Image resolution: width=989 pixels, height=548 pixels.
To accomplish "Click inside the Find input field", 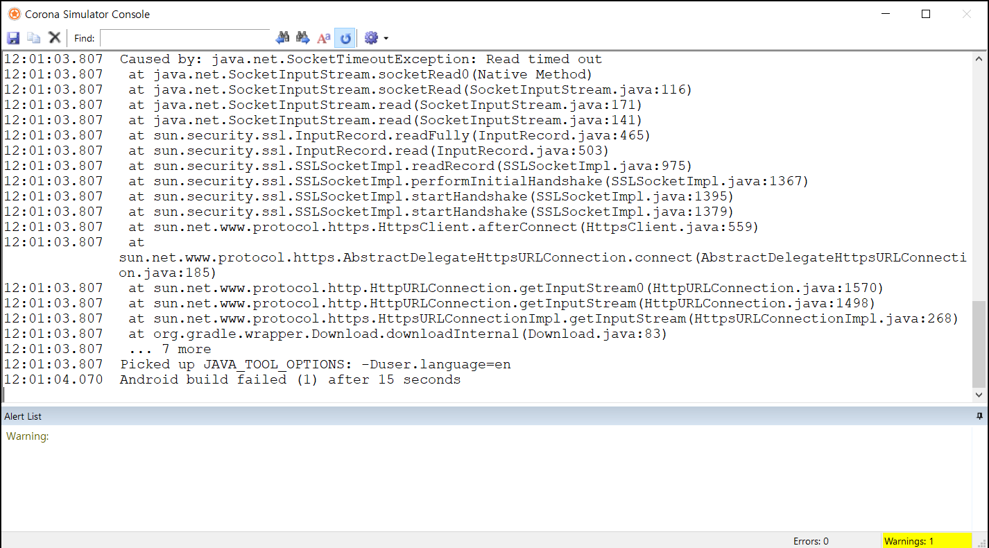I will click(184, 37).
